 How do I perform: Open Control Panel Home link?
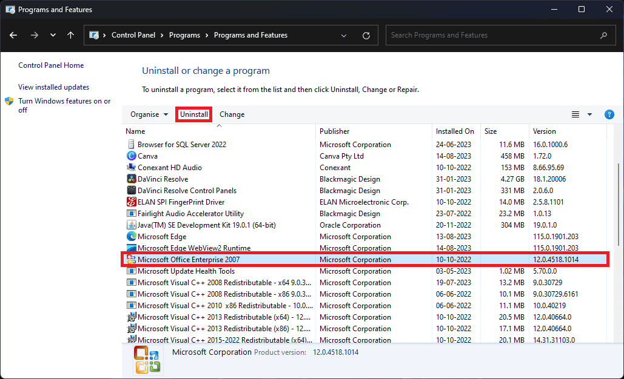click(x=51, y=65)
